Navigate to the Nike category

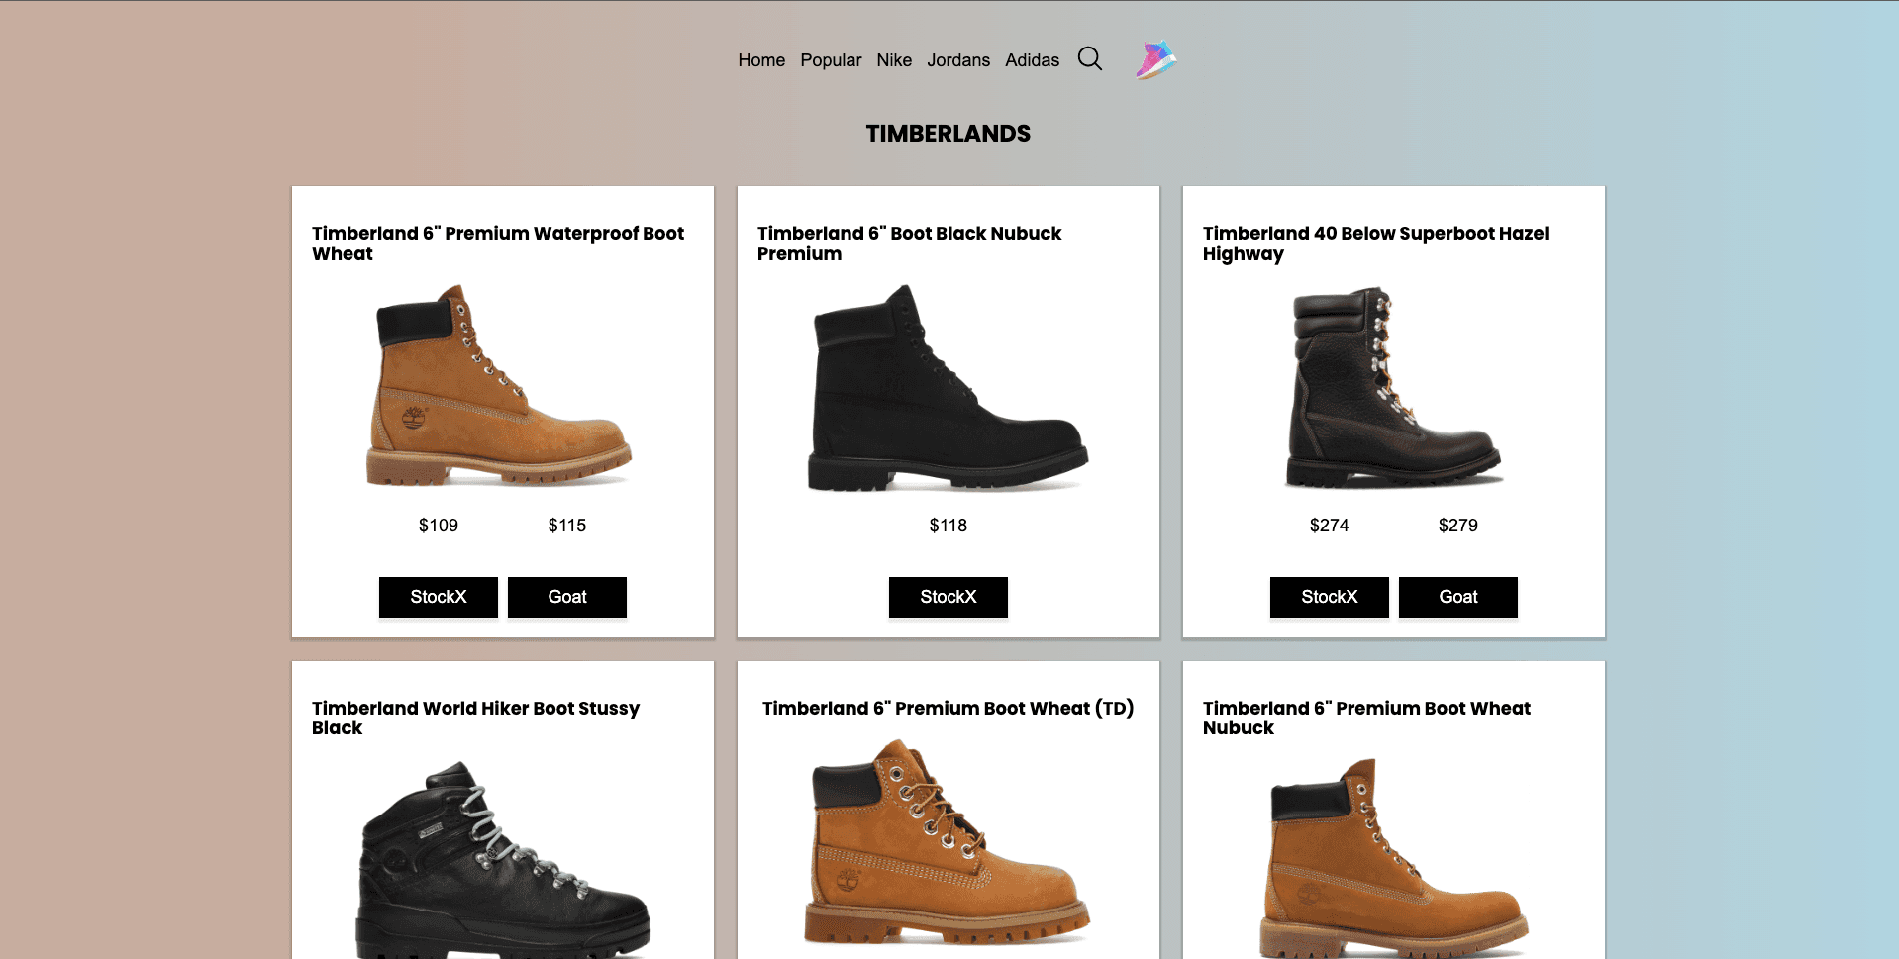[x=893, y=60]
